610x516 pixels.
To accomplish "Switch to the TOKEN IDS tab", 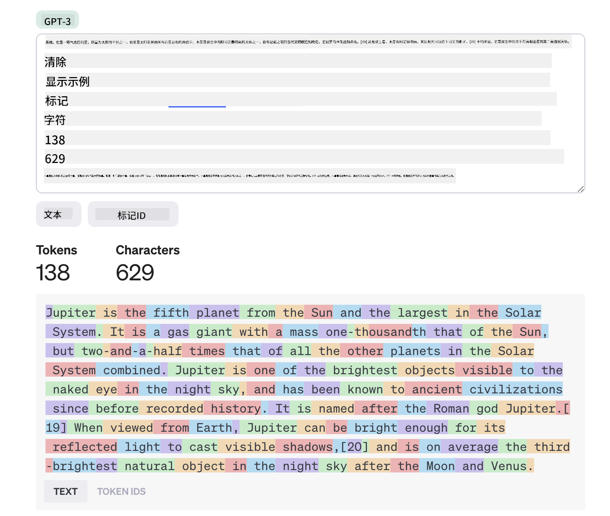I will (121, 491).
